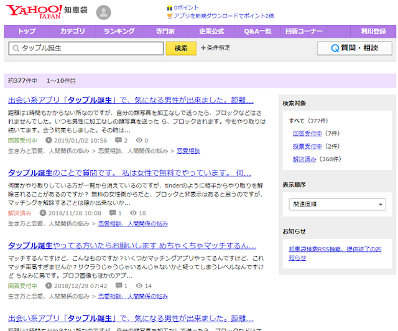
Task: Click the comment icon beside 2019/01/02 result
Action: click(118, 140)
